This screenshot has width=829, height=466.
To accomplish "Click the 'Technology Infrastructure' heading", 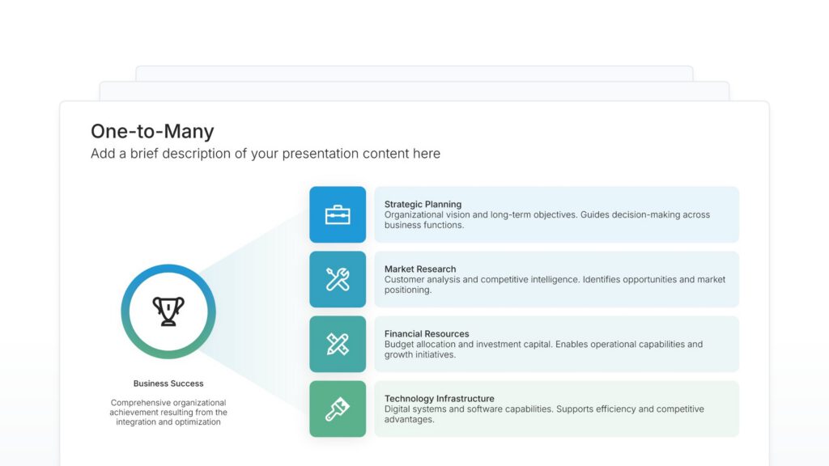I will (x=439, y=399).
